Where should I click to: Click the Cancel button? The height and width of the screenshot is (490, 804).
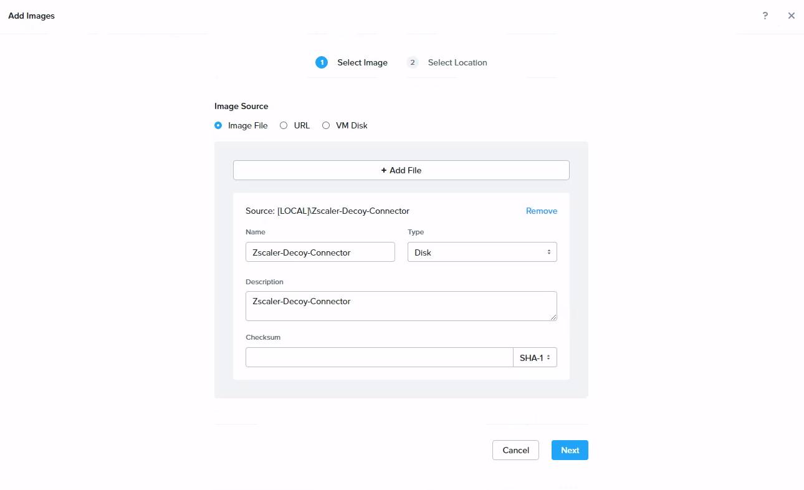(515, 450)
